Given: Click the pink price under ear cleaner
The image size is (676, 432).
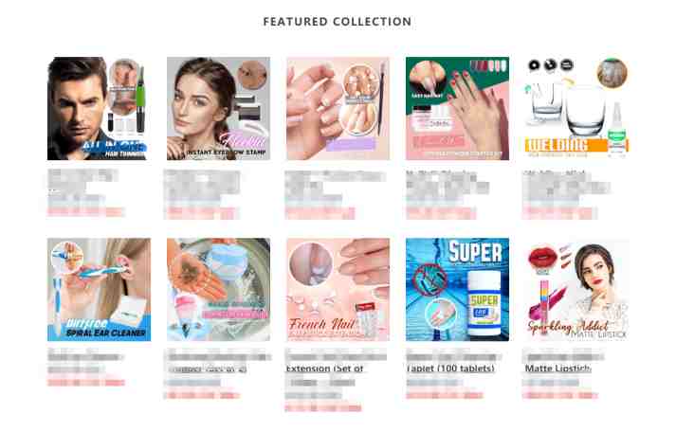Looking at the screenshot, I should tap(85, 383).
